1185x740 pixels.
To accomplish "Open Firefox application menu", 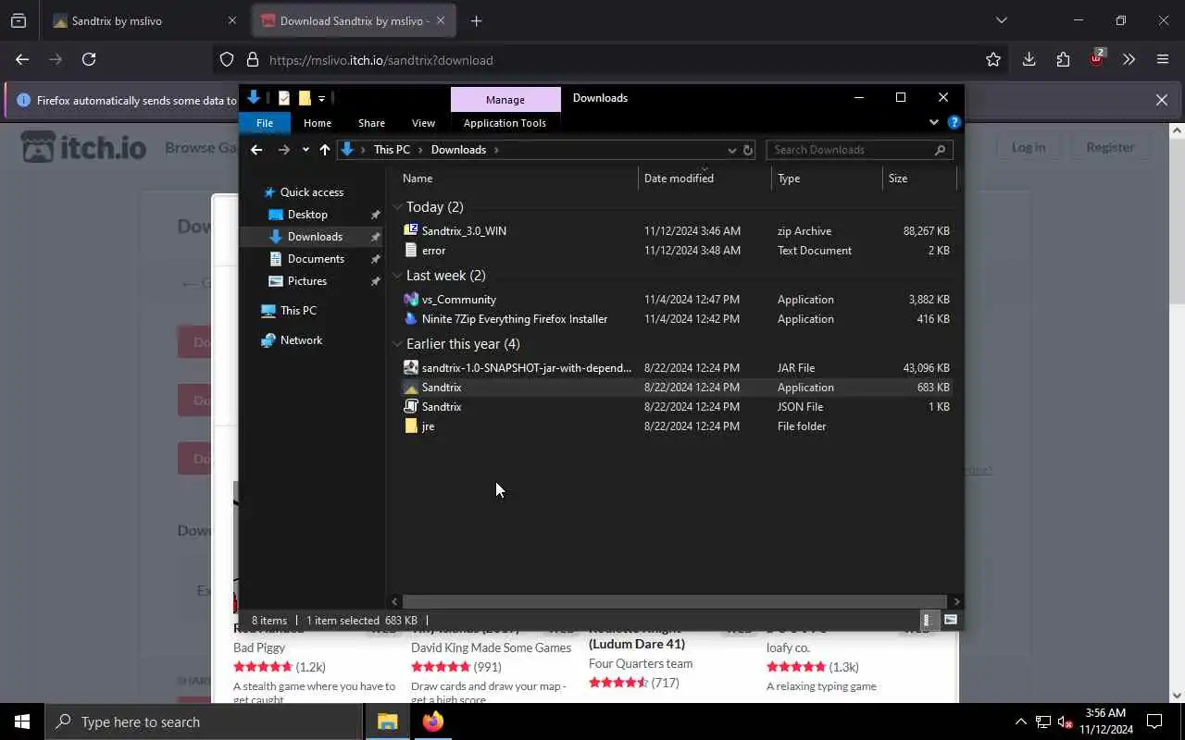I will click(x=1163, y=59).
